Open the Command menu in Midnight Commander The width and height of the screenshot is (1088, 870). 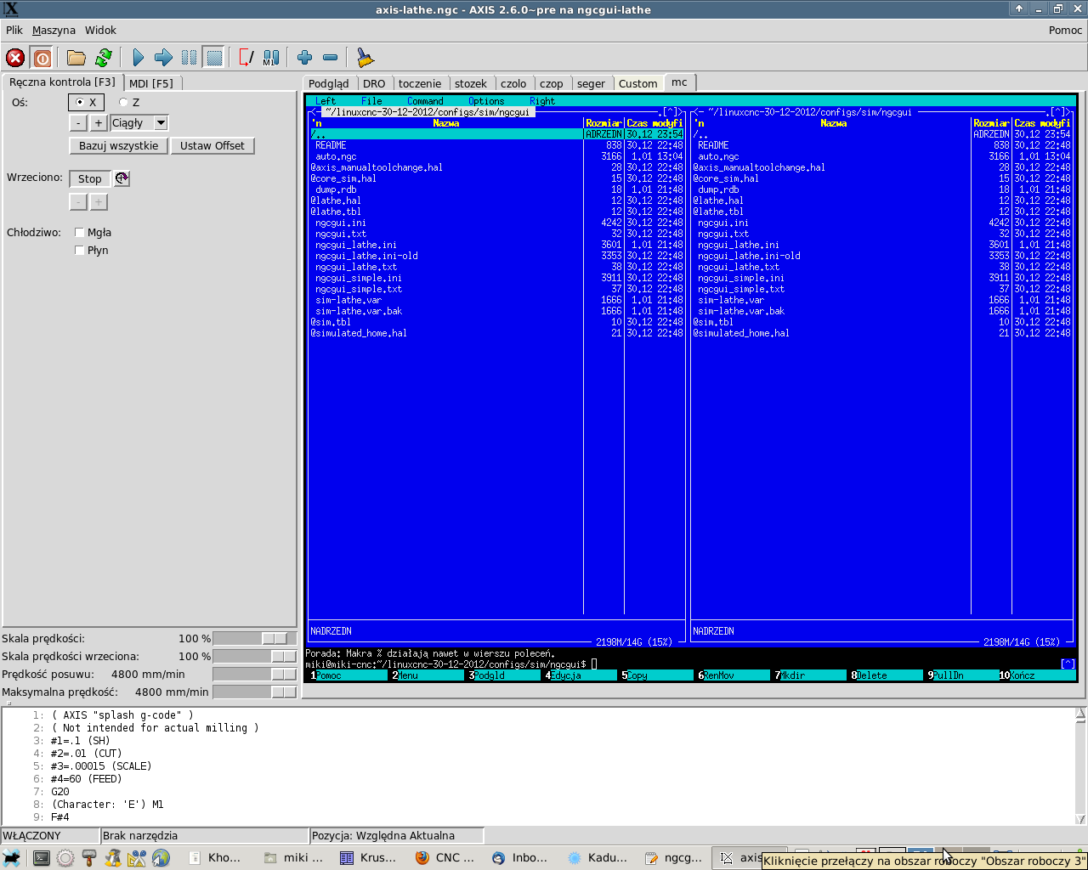(x=425, y=101)
